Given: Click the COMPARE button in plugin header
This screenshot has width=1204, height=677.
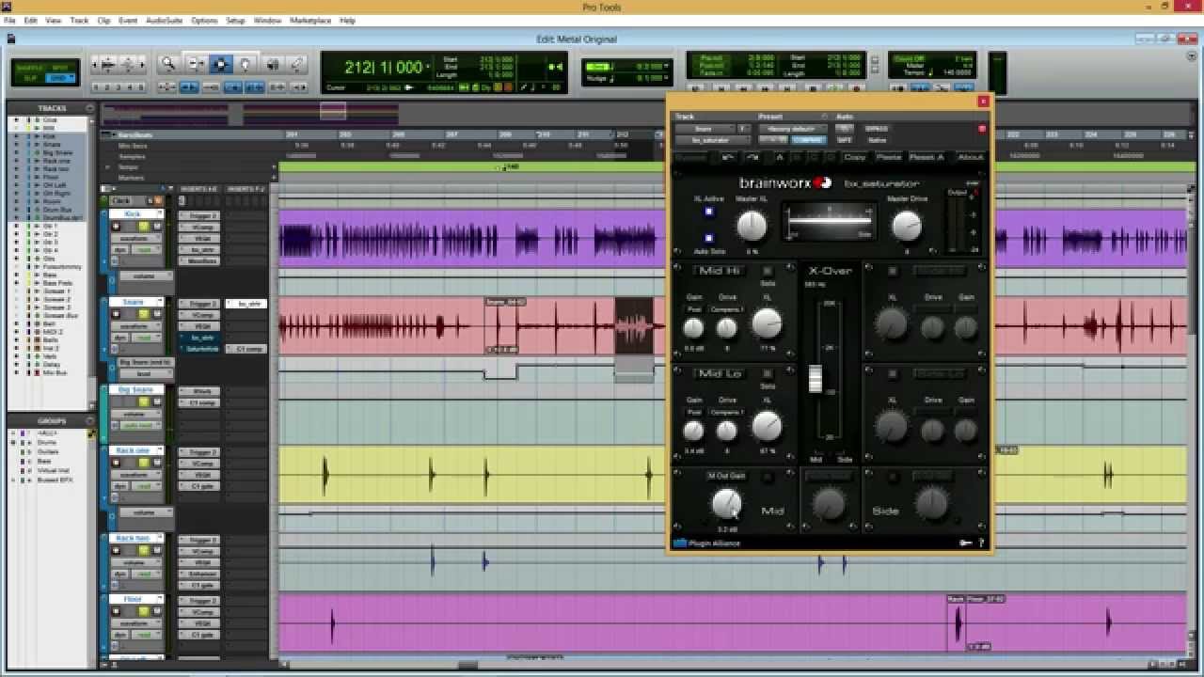Looking at the screenshot, I should coord(808,140).
